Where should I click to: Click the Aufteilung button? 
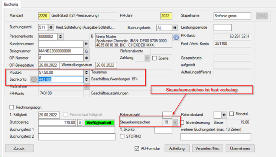tap(177, 148)
